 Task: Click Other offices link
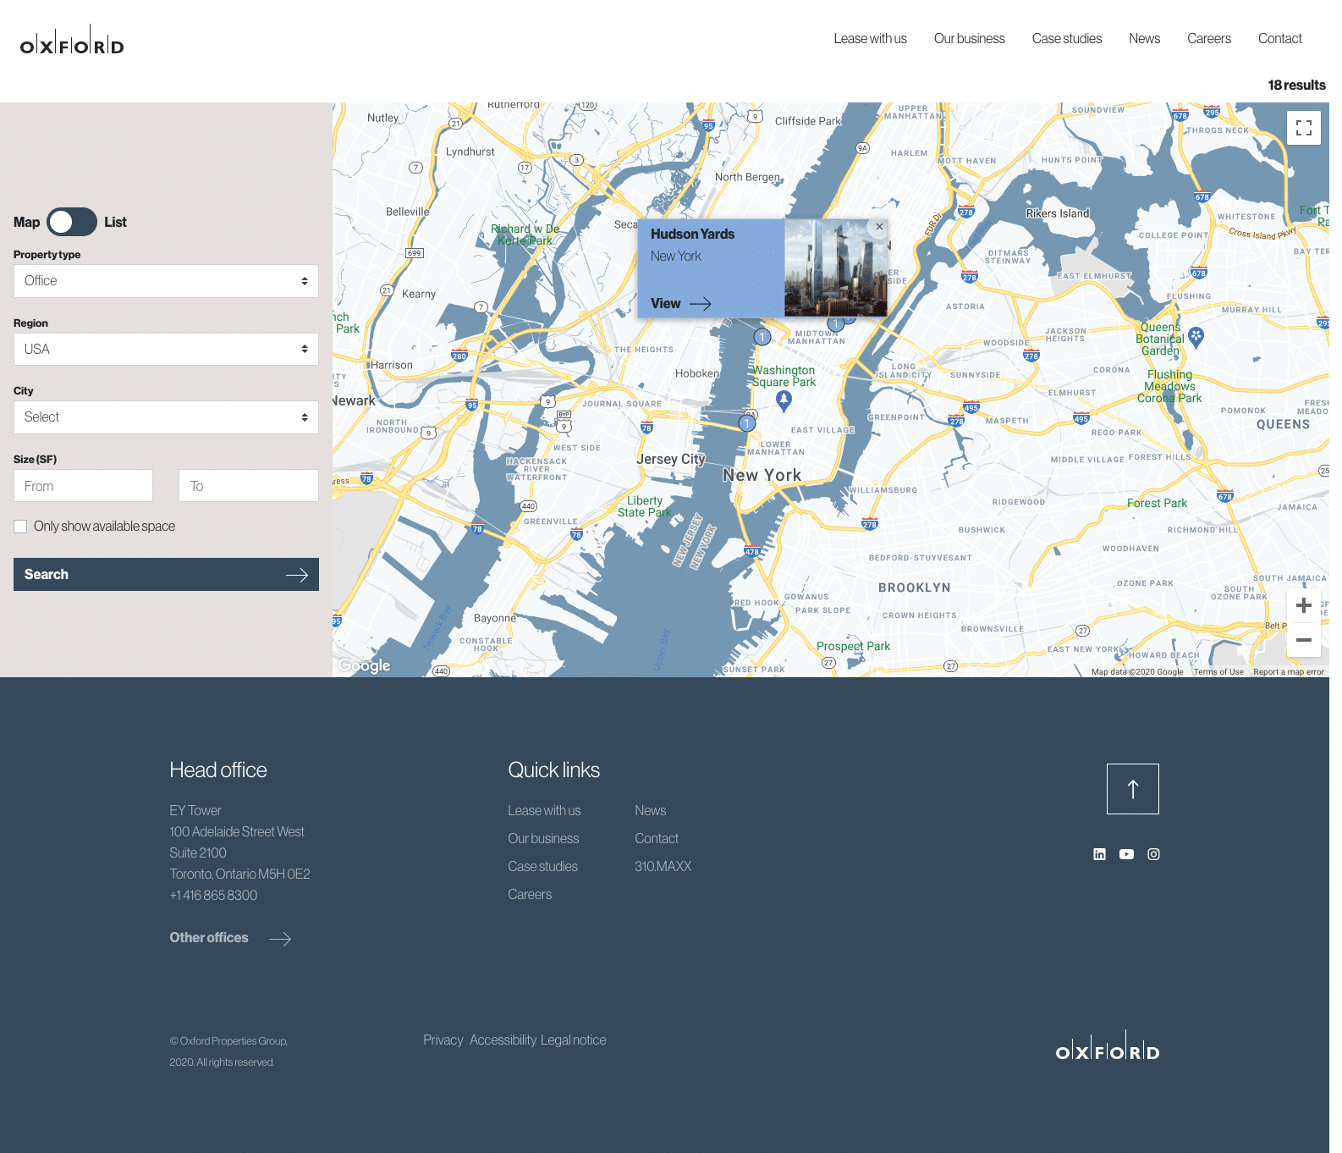(209, 937)
